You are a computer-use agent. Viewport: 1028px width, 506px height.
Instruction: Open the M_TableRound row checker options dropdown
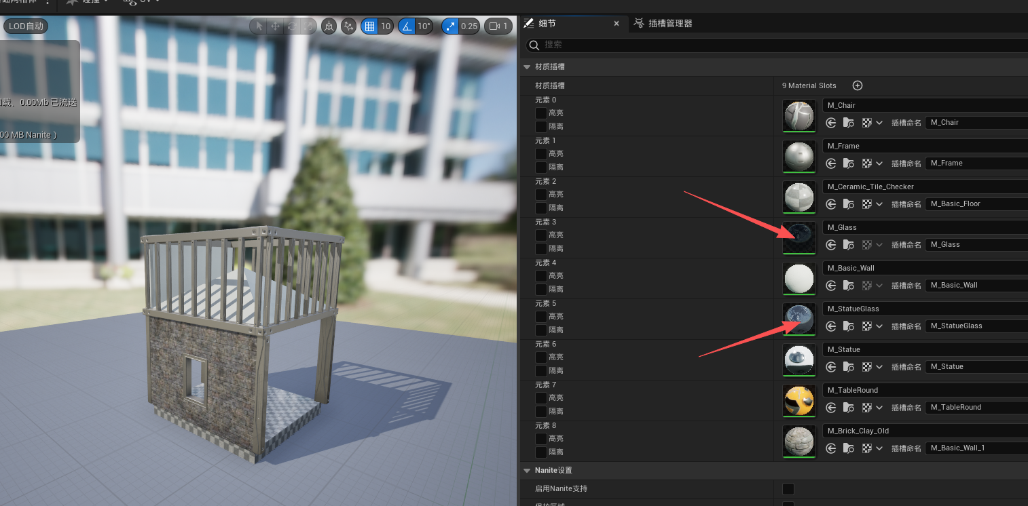tap(879, 408)
